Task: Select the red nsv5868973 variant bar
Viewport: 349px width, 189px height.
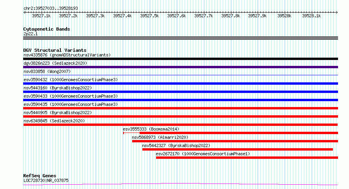Action: click(235, 141)
